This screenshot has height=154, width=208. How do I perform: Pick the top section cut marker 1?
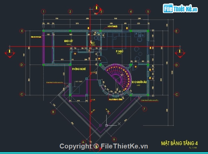[97, 9]
